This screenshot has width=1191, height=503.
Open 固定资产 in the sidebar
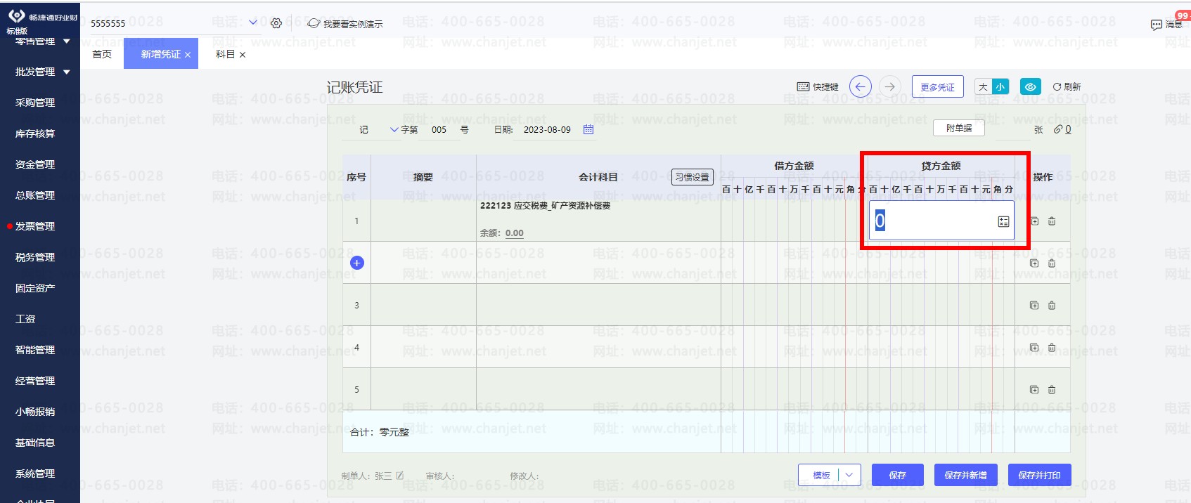(35, 288)
